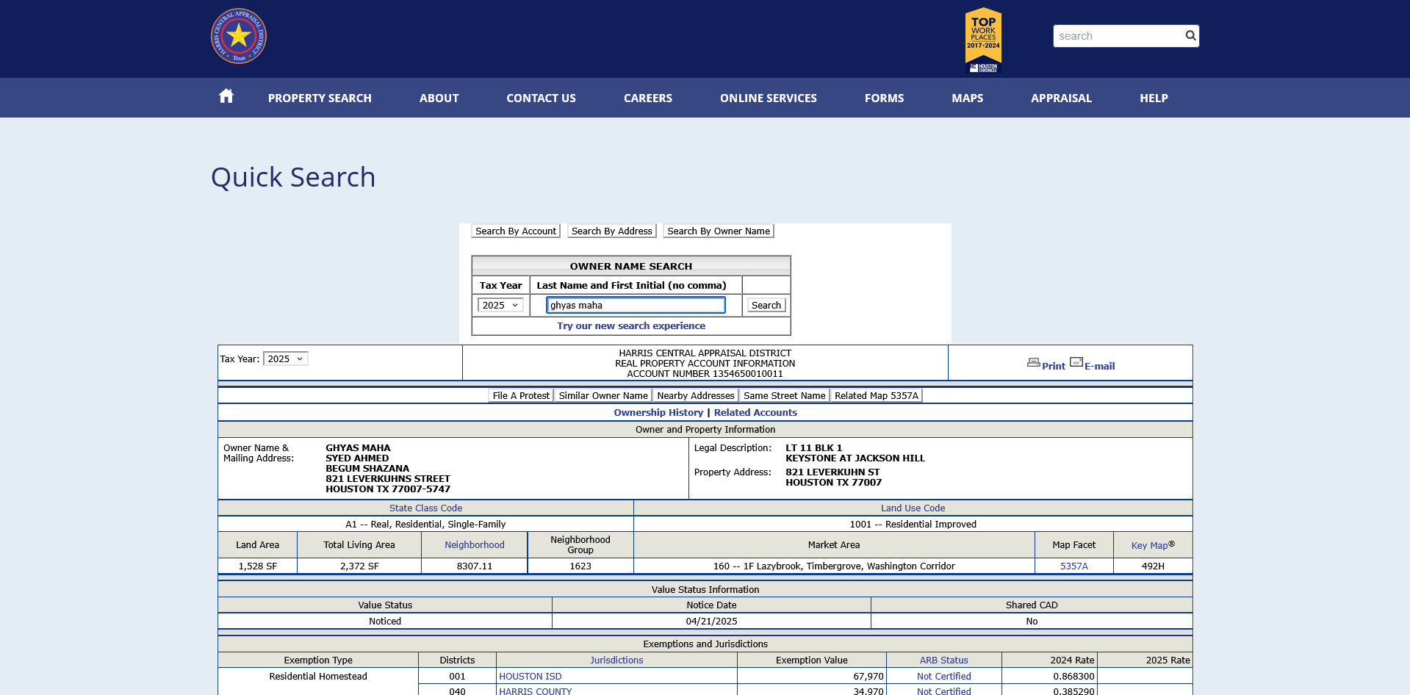Open the Appraisal menu
The image size is (1410, 695).
point(1062,98)
